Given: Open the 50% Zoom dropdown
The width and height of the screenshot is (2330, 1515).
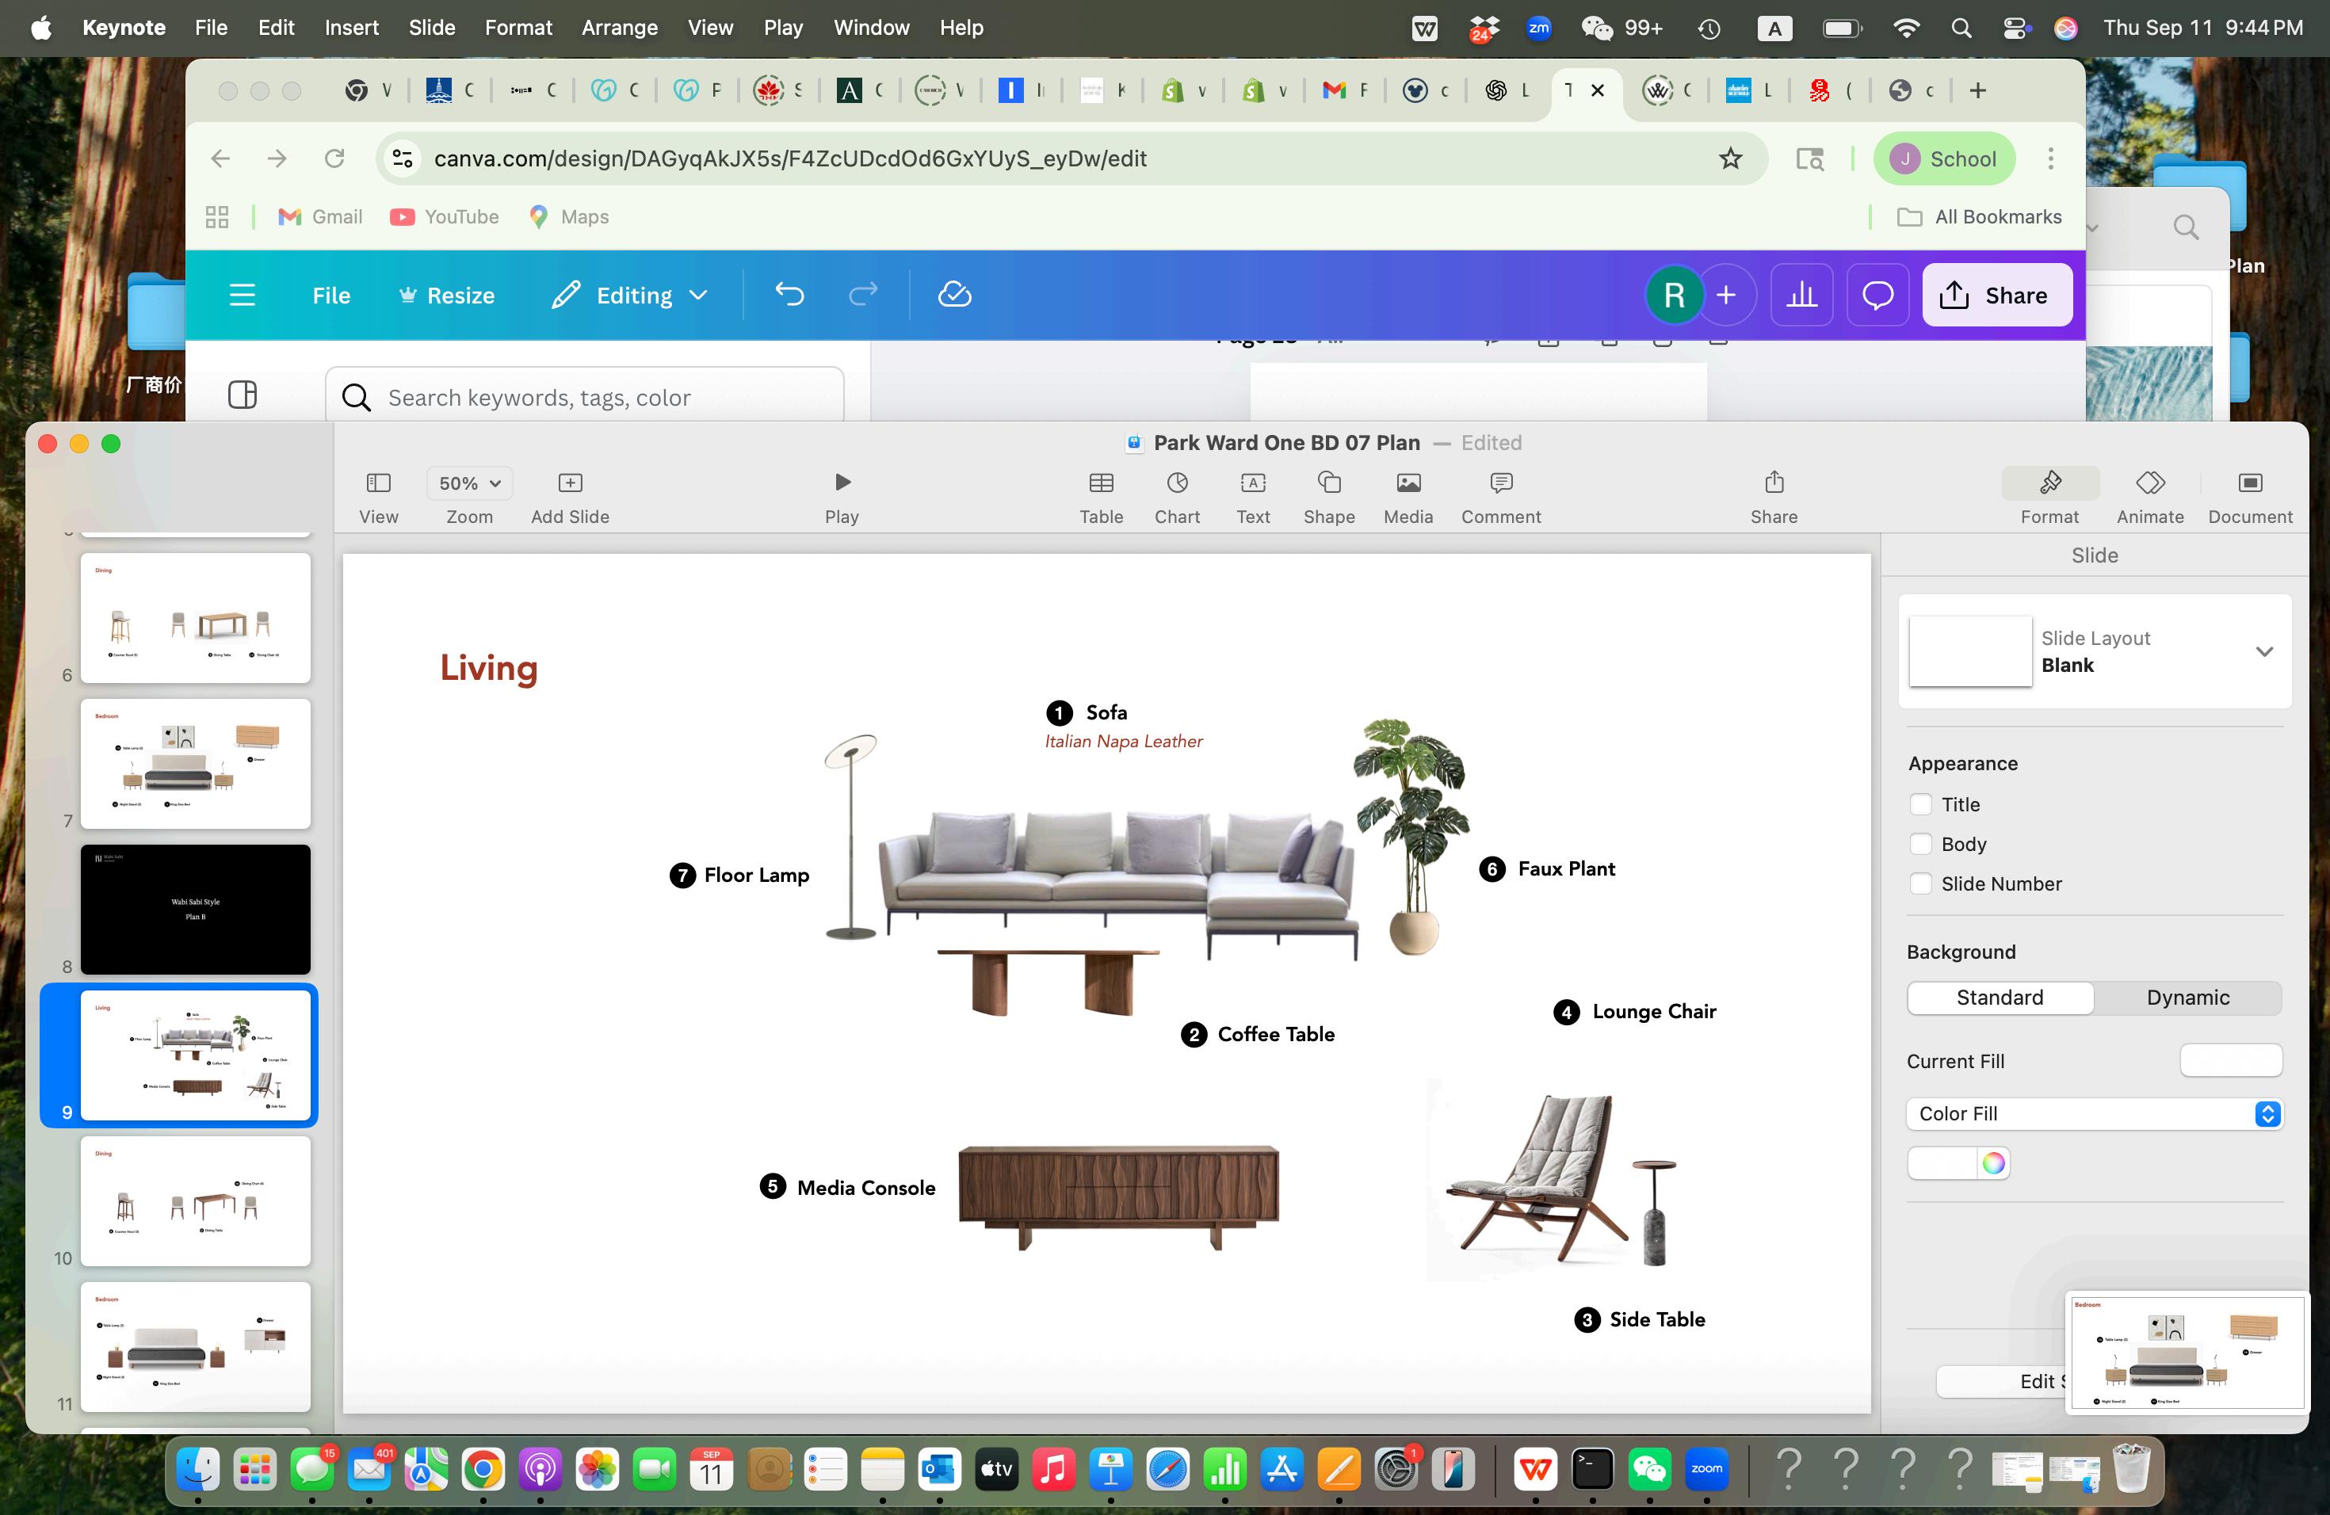Looking at the screenshot, I should coord(469,483).
